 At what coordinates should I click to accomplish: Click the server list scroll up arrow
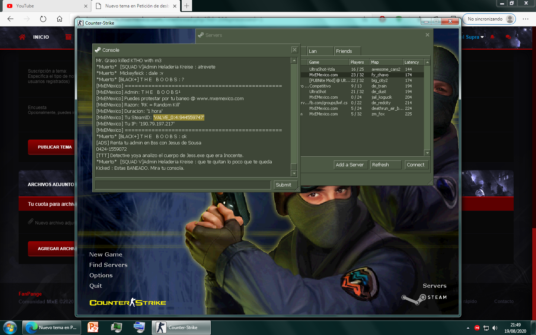tap(427, 62)
